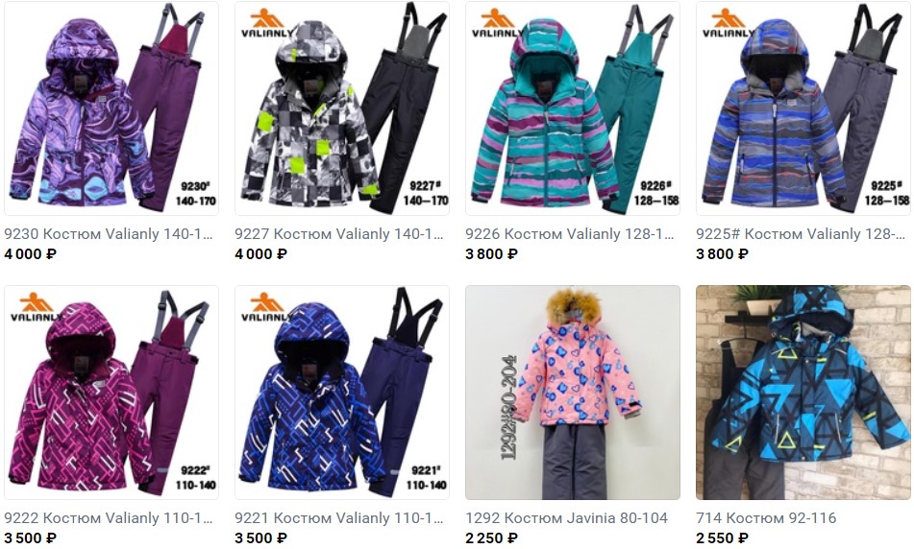This screenshot has width=914, height=549.
Task: Click the 9227 Костюм Valianly title link
Action: (x=339, y=234)
